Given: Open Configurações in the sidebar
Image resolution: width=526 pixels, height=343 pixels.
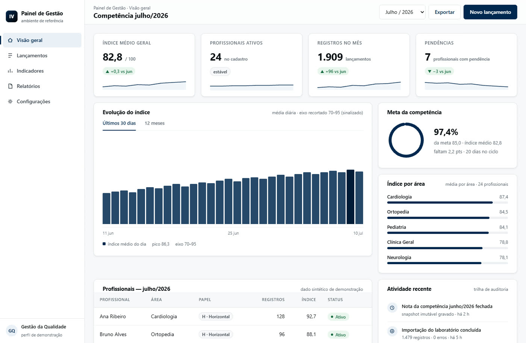Looking at the screenshot, I should point(42,102).
